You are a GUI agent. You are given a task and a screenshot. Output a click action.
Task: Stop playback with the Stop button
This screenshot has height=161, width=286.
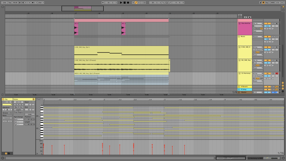[x=124, y=3]
